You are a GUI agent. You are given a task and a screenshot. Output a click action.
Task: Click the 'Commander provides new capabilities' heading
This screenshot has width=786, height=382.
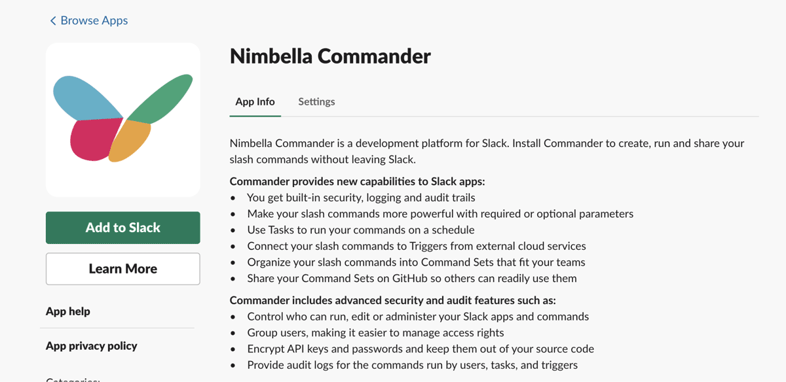pos(357,181)
